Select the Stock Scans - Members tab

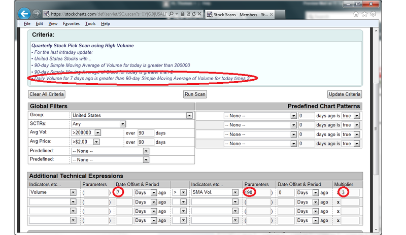[x=240, y=15]
